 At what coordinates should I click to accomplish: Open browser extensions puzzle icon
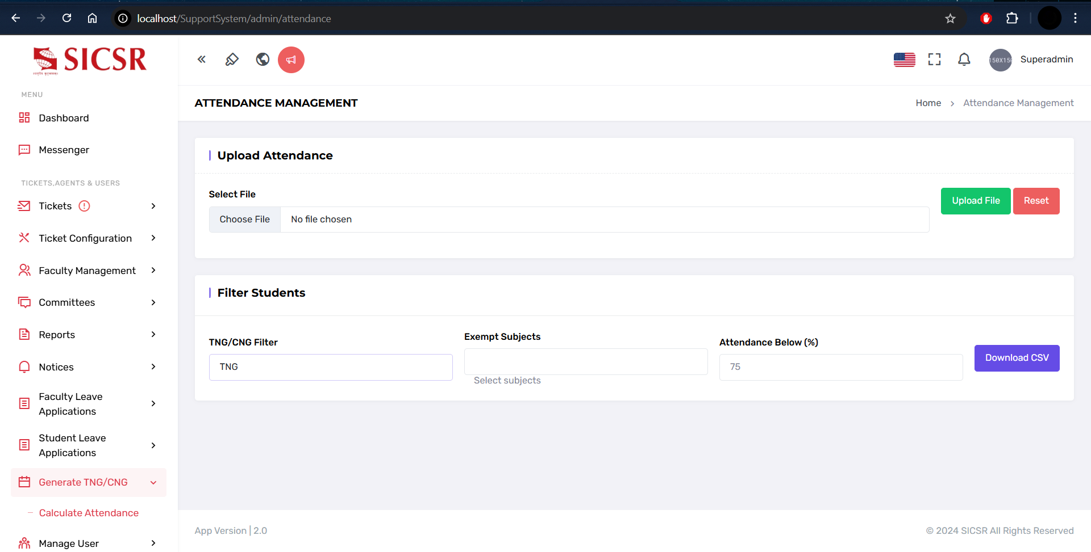click(1012, 19)
